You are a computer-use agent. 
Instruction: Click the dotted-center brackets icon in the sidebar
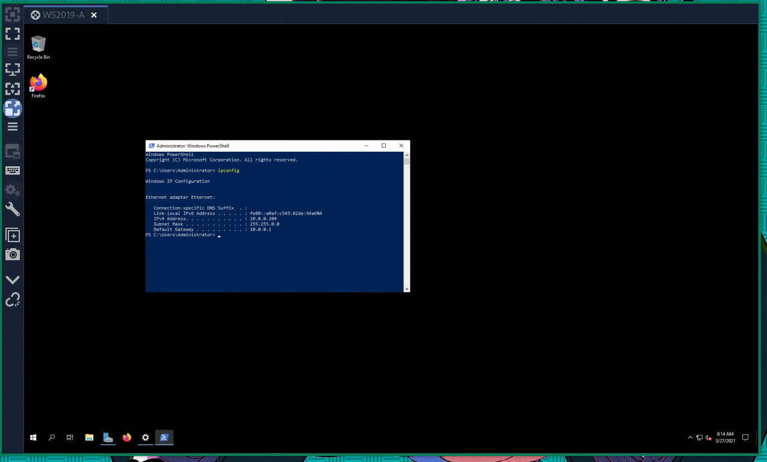coord(13,89)
